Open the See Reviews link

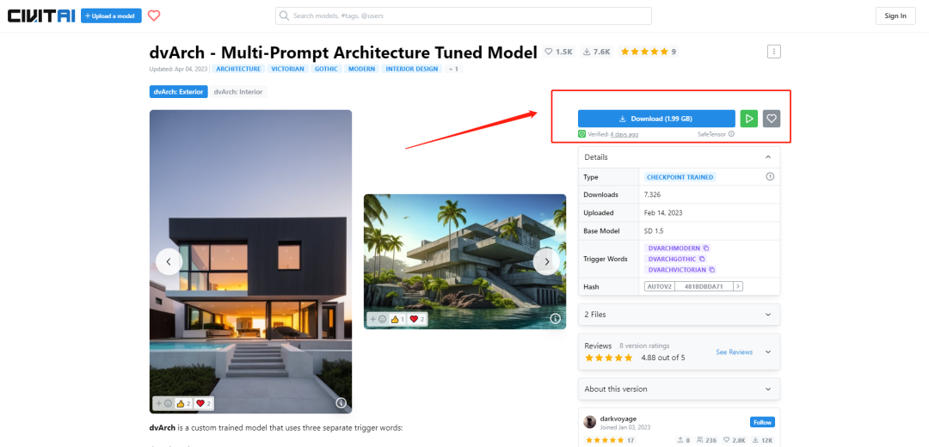(734, 352)
